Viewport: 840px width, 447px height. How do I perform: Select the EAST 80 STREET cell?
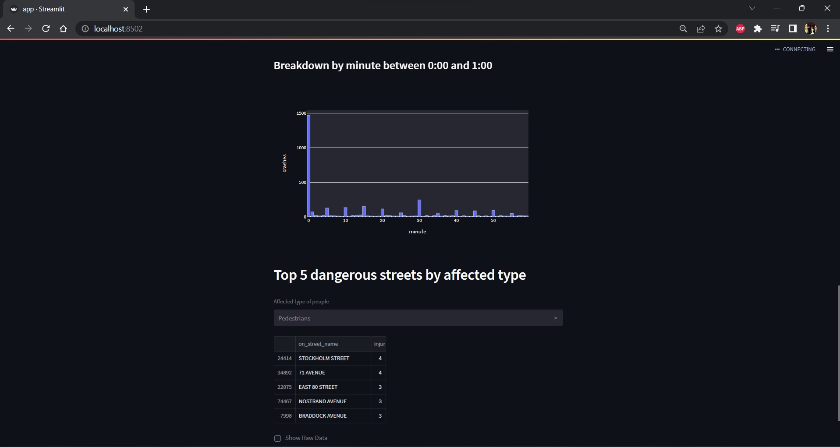click(333, 387)
